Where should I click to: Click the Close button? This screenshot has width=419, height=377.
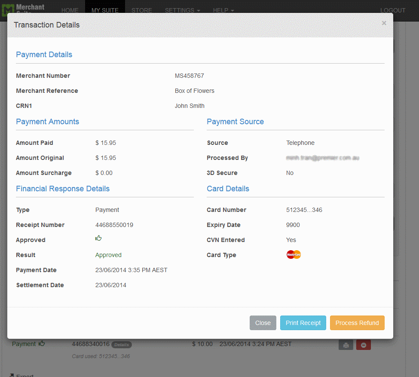[263, 323]
